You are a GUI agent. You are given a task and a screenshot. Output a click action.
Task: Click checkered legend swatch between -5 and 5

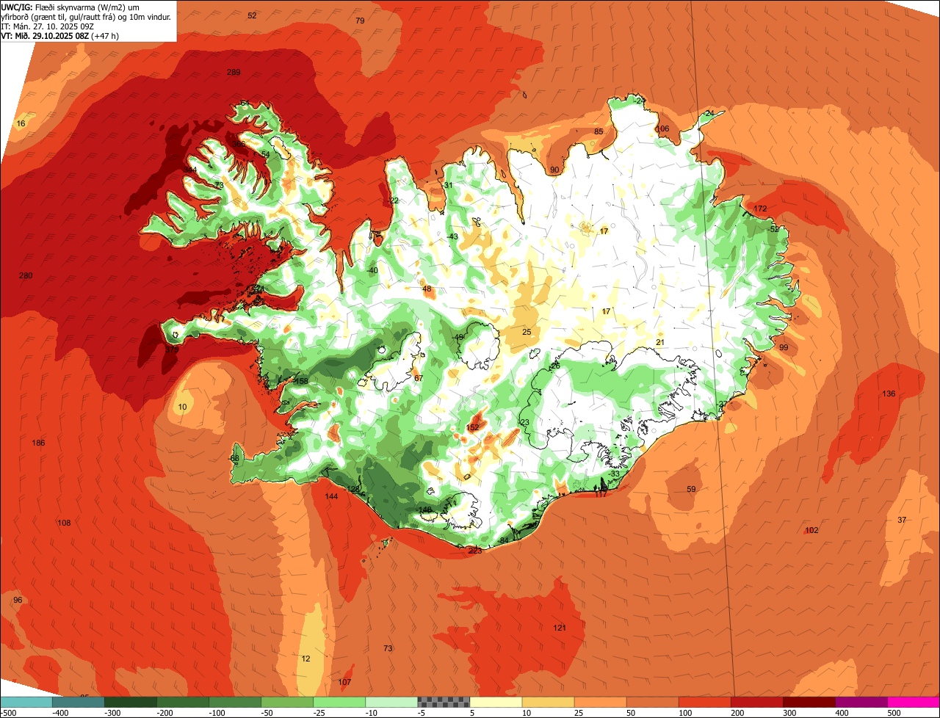(444, 702)
